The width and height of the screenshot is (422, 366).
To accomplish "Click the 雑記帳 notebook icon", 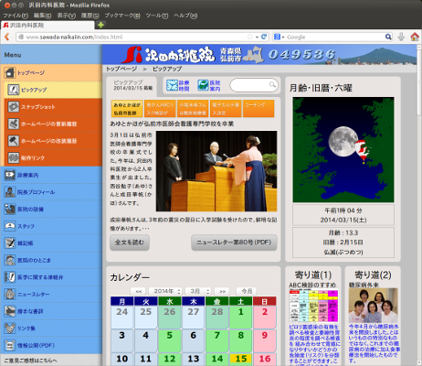I will [10, 243].
